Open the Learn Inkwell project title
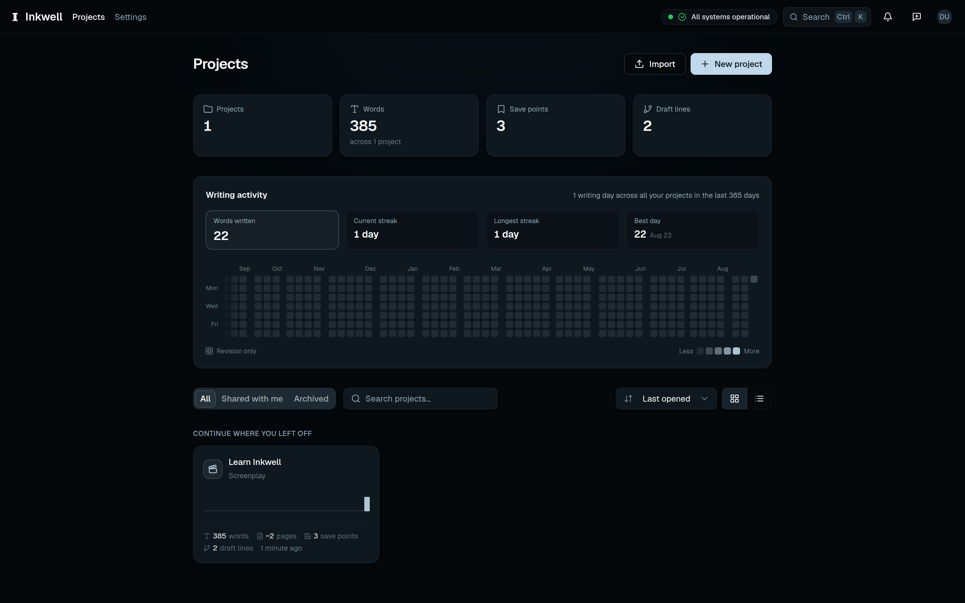This screenshot has width=965, height=603. coord(255,462)
